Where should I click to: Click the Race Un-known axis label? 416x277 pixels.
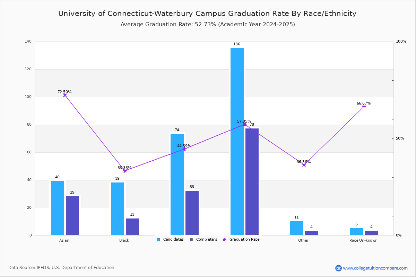click(x=363, y=241)
